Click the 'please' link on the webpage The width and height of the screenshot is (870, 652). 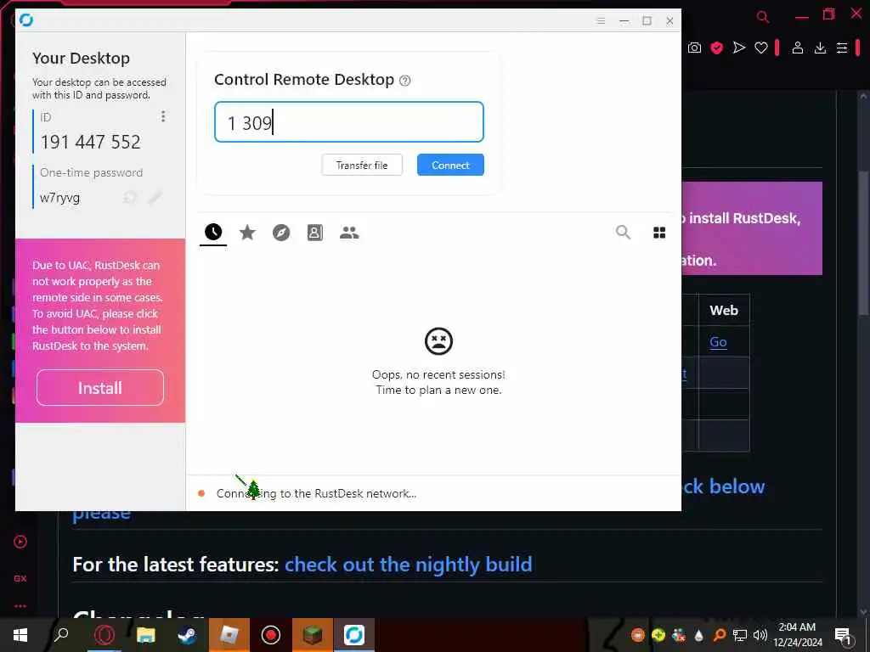pyautogui.click(x=102, y=514)
